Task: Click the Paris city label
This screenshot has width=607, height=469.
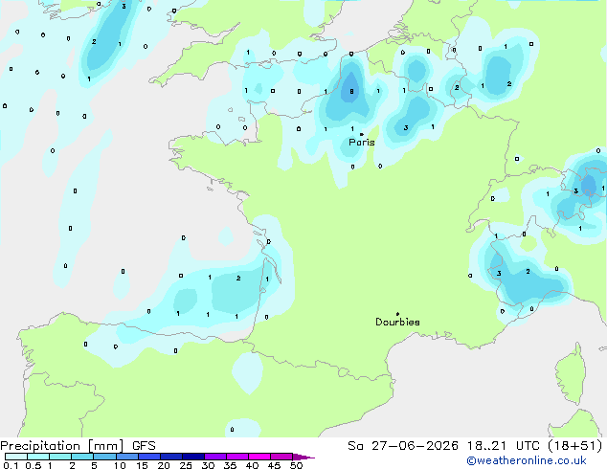Action: coord(362,142)
